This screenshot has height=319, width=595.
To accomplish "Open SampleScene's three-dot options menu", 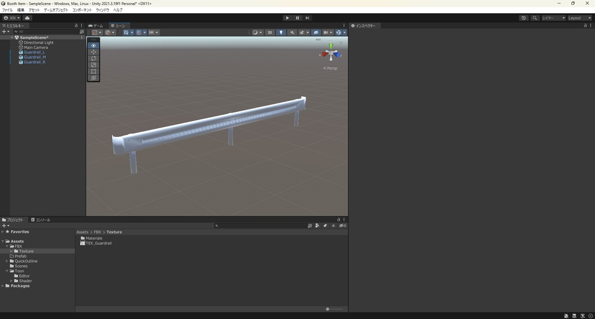I will click(81, 37).
